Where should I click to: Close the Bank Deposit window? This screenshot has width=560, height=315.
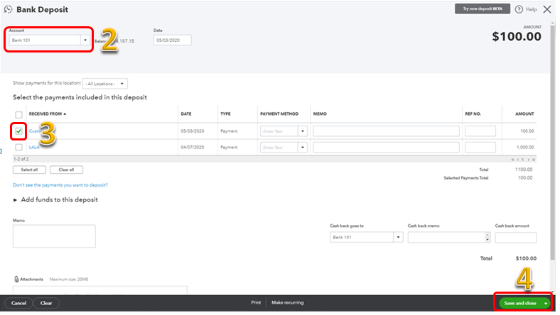(x=546, y=9)
